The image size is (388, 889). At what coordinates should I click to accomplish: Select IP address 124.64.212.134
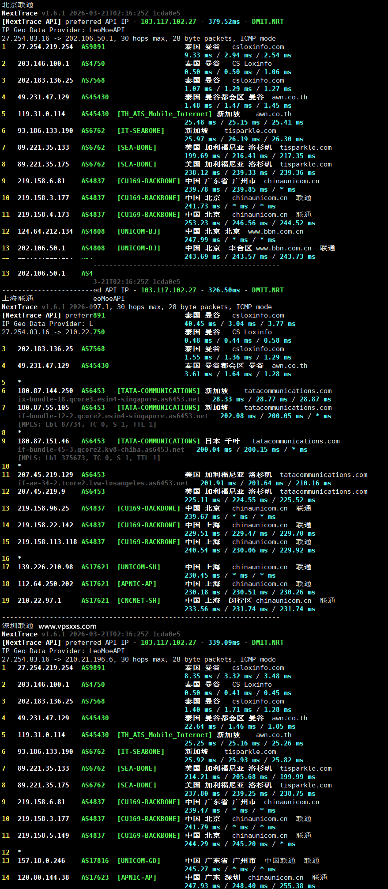coord(45,231)
